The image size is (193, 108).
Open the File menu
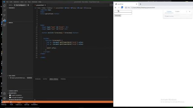click(7, 2)
